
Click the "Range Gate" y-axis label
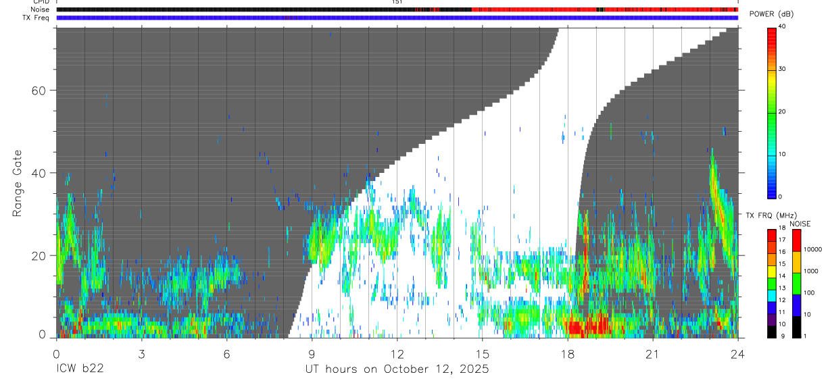pos(17,184)
